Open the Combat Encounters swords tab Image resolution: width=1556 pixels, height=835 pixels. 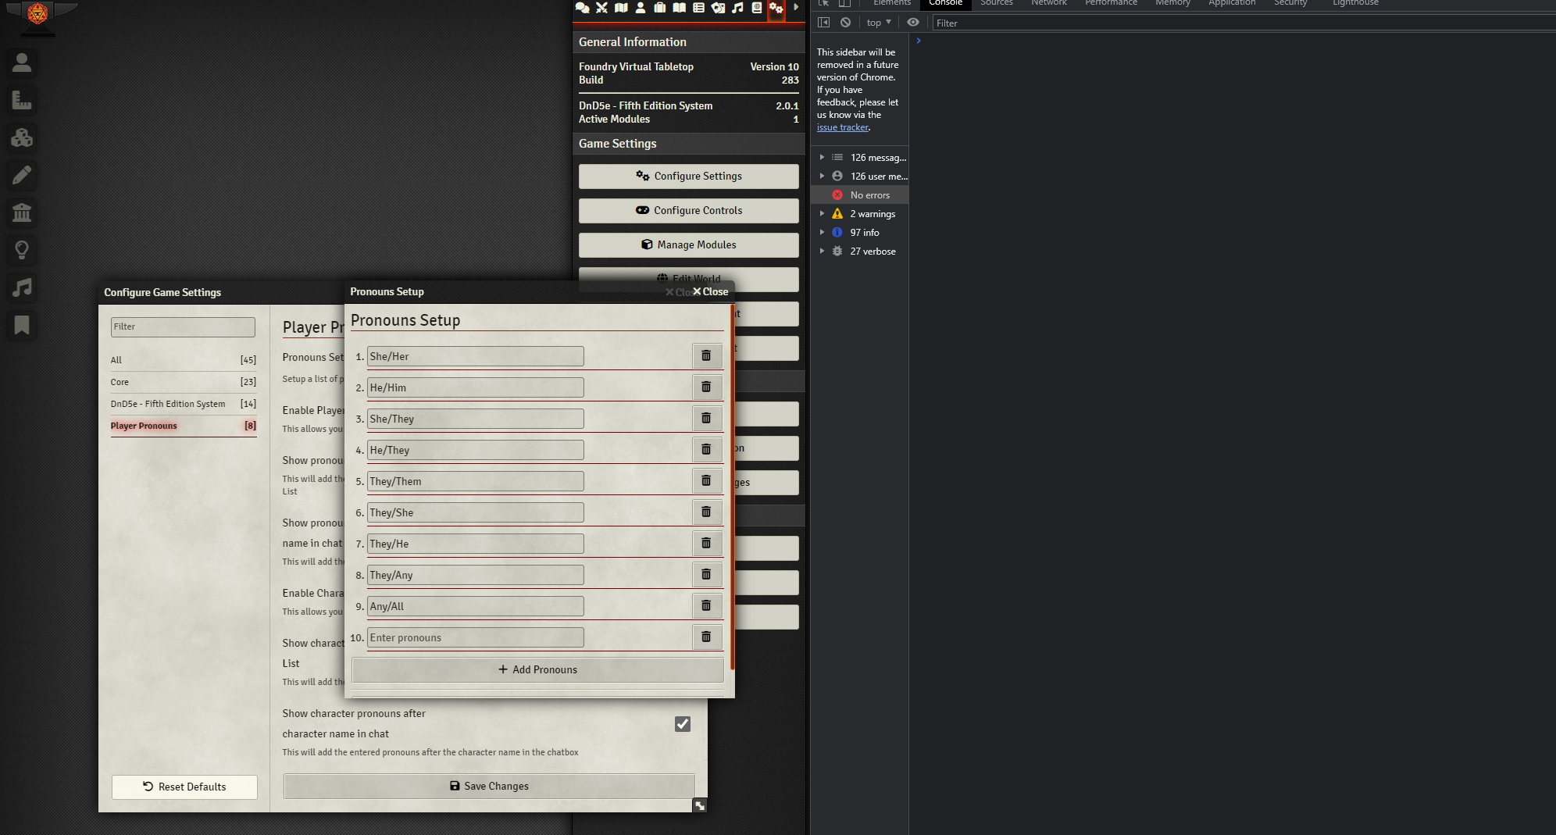click(x=602, y=8)
